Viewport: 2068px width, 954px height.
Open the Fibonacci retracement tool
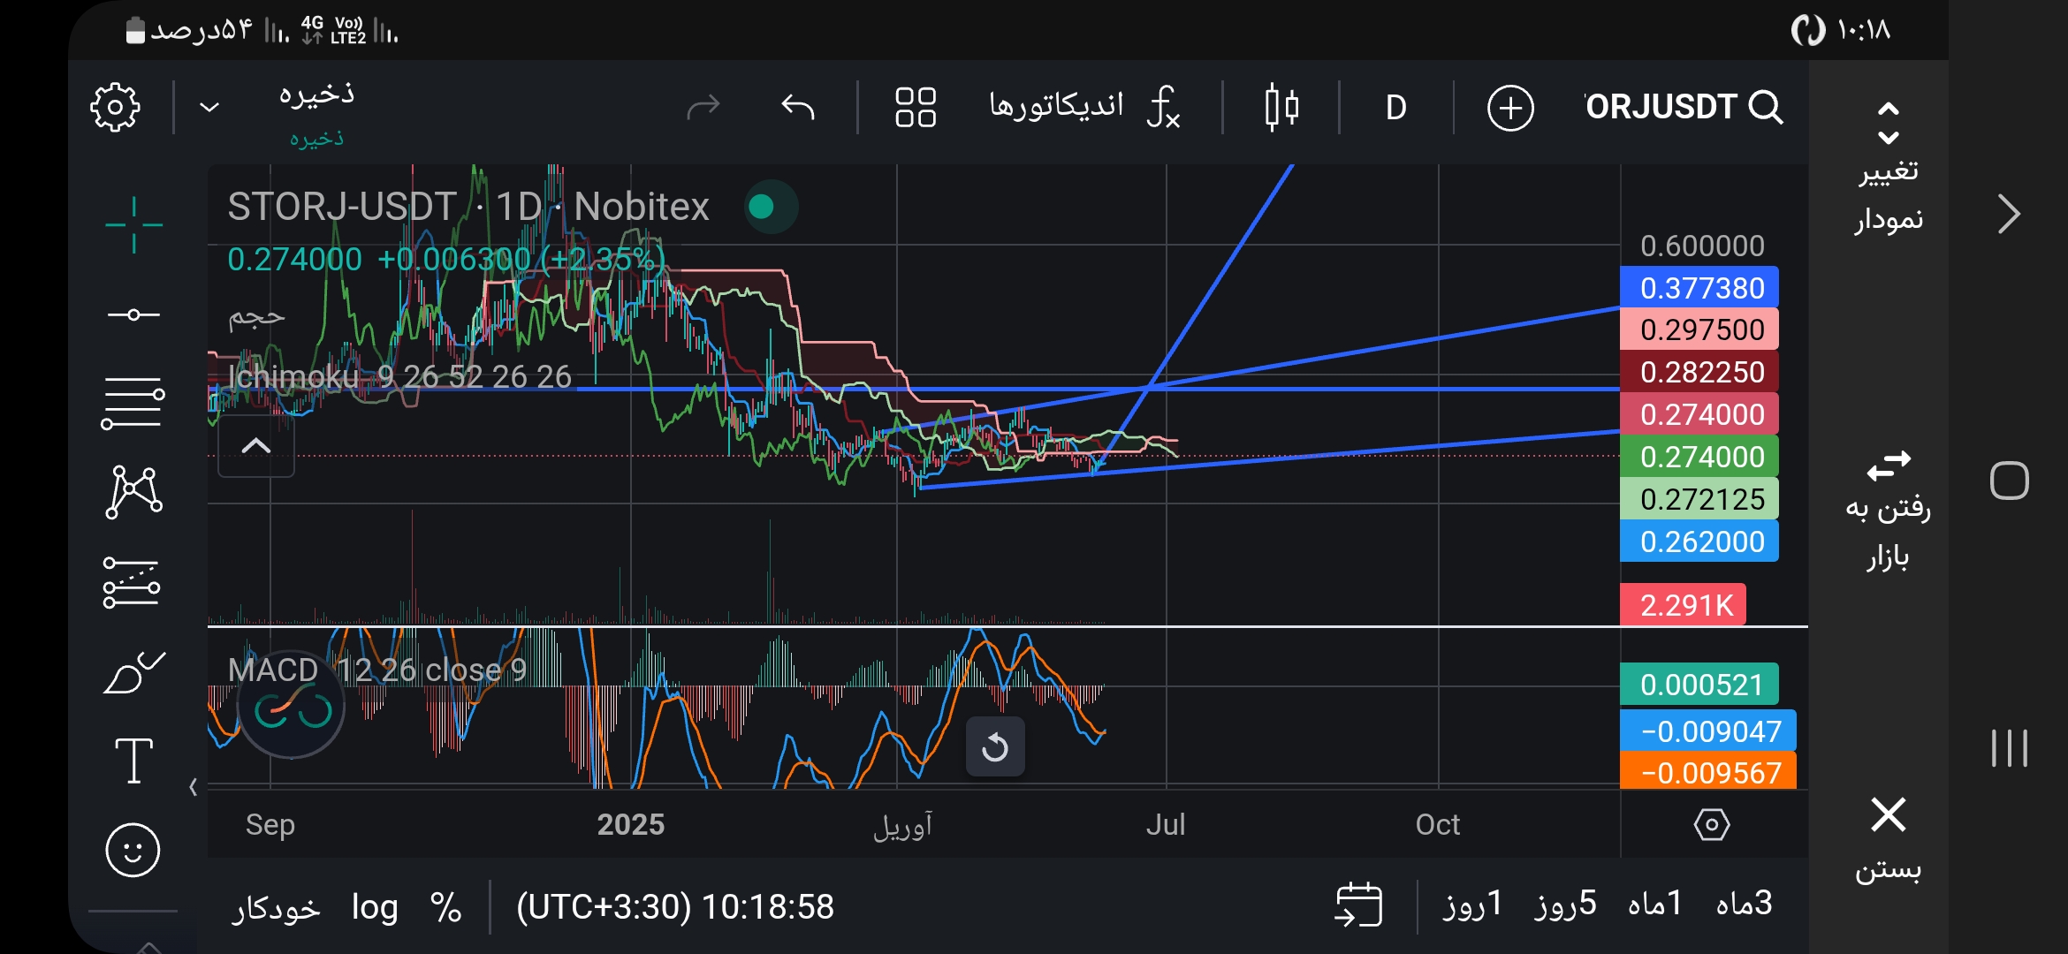133,403
